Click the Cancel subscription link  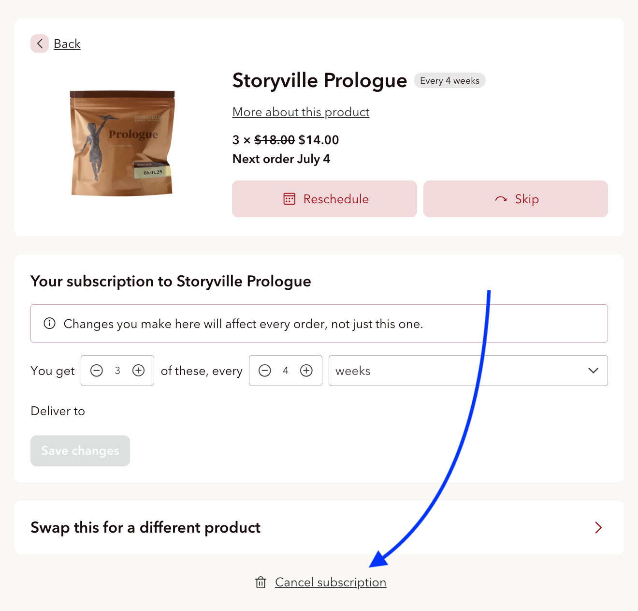[x=331, y=582]
